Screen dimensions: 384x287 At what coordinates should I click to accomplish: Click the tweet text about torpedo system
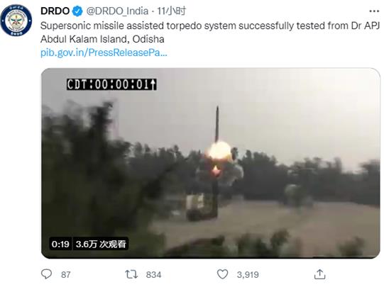point(210,33)
